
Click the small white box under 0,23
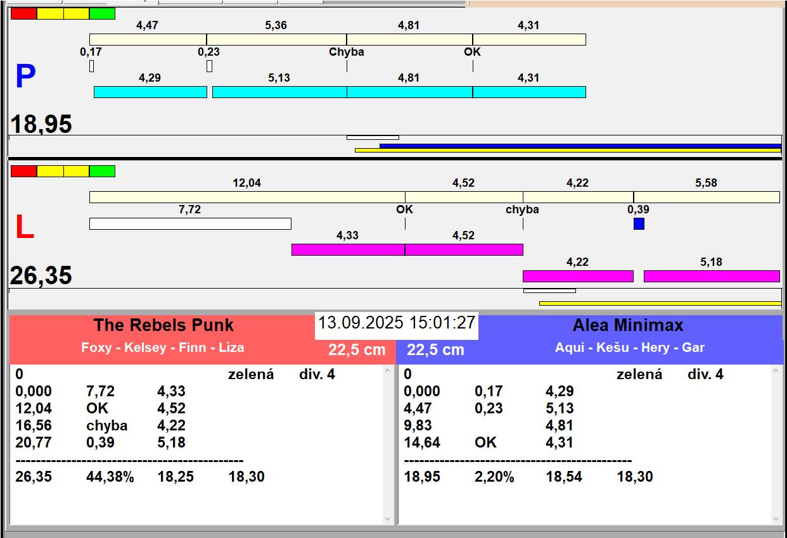point(209,66)
